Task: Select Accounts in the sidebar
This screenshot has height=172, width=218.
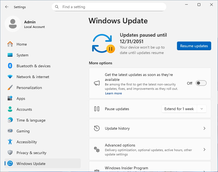Action: coord(24,109)
